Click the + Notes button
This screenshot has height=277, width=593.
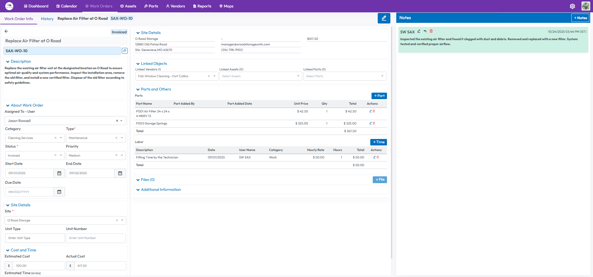coord(580,18)
